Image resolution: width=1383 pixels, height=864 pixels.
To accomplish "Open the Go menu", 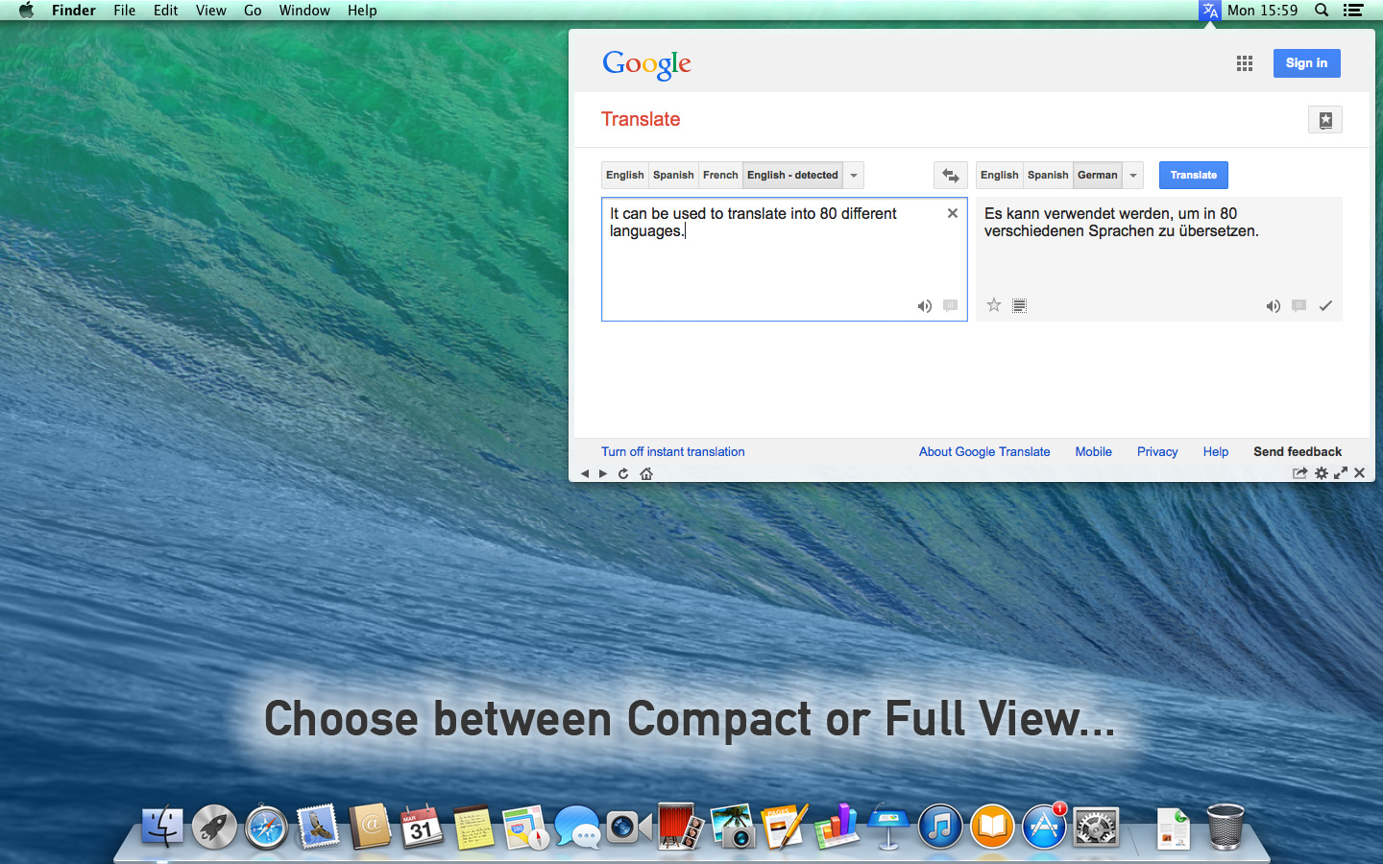I will 253,11.
